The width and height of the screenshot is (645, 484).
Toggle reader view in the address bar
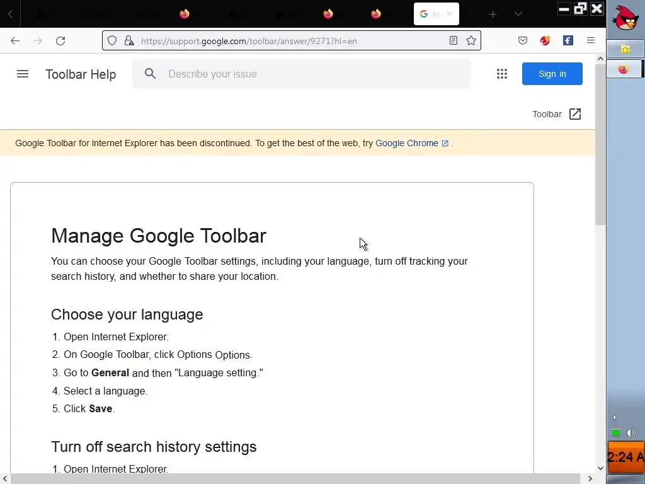coord(454,41)
